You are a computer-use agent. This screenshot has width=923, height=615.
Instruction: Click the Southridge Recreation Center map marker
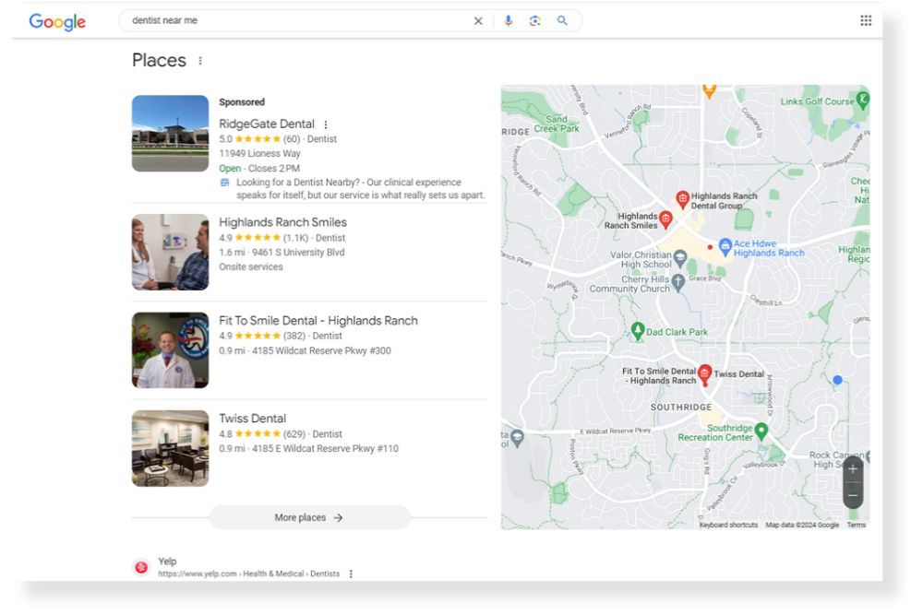click(761, 432)
